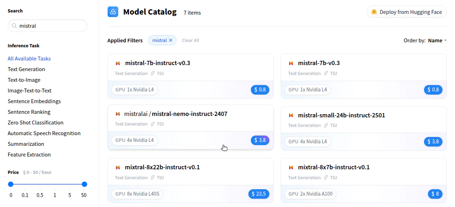Remove the mistral filter with X
The image size is (455, 207).
(171, 40)
